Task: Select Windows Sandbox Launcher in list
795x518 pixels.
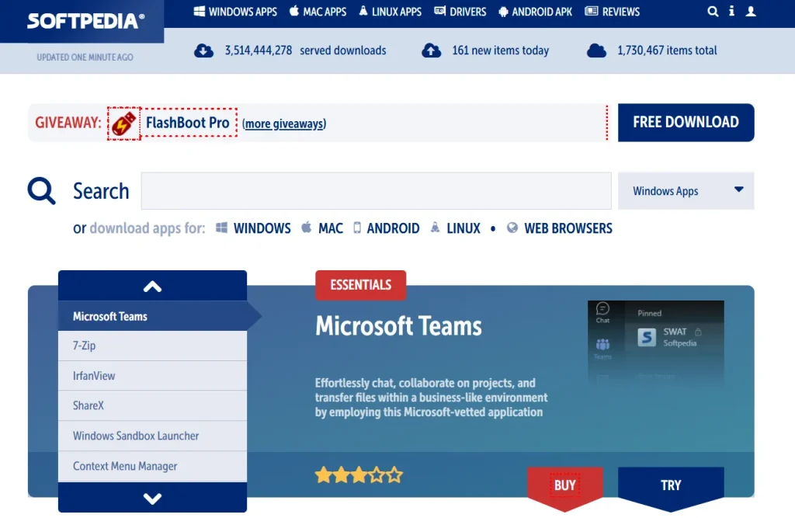Action: click(x=153, y=436)
